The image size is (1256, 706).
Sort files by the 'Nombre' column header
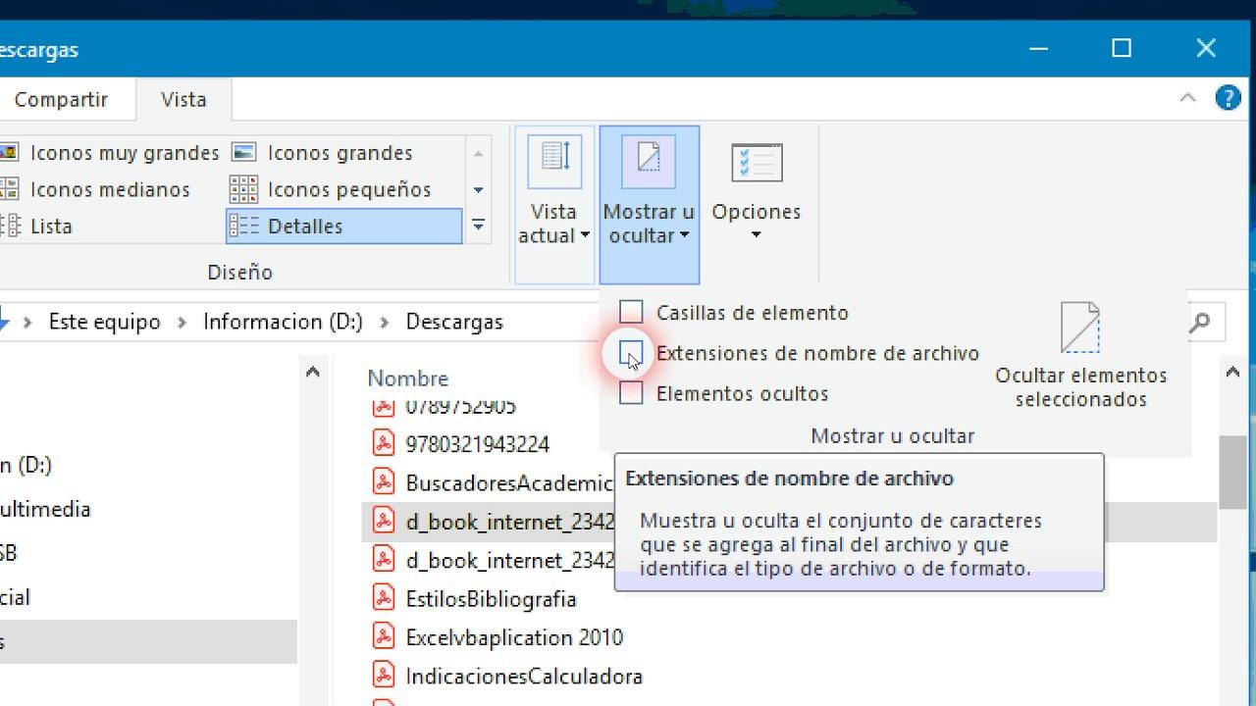407,378
